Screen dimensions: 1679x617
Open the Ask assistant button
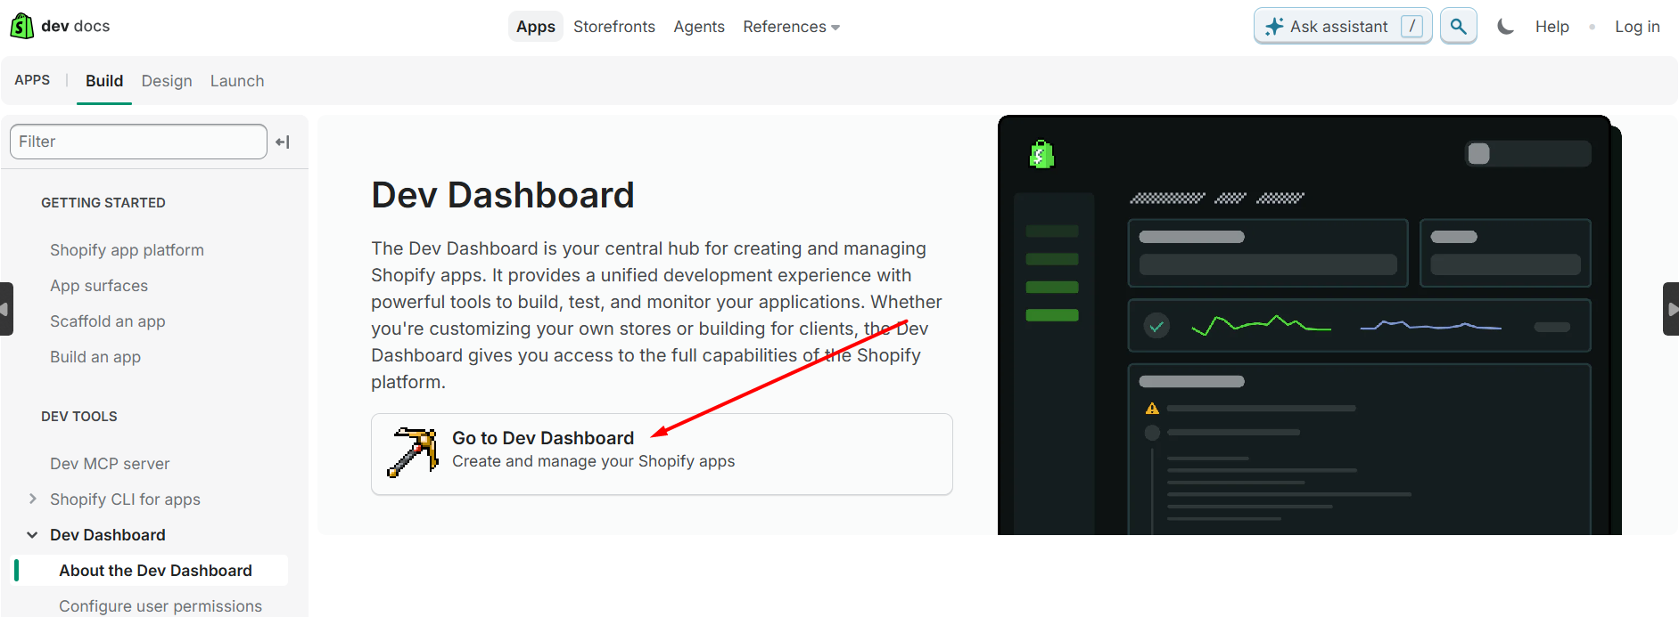click(1343, 27)
